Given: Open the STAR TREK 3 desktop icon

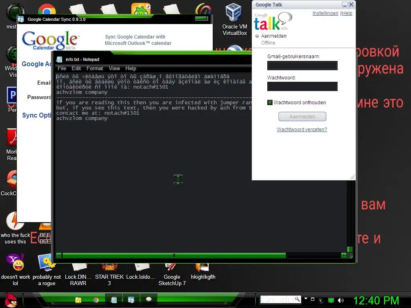Looking at the screenshot, I should point(109,275).
